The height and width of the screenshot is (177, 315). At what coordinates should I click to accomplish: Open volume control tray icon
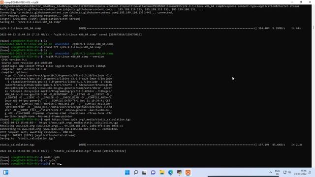click(289, 173)
